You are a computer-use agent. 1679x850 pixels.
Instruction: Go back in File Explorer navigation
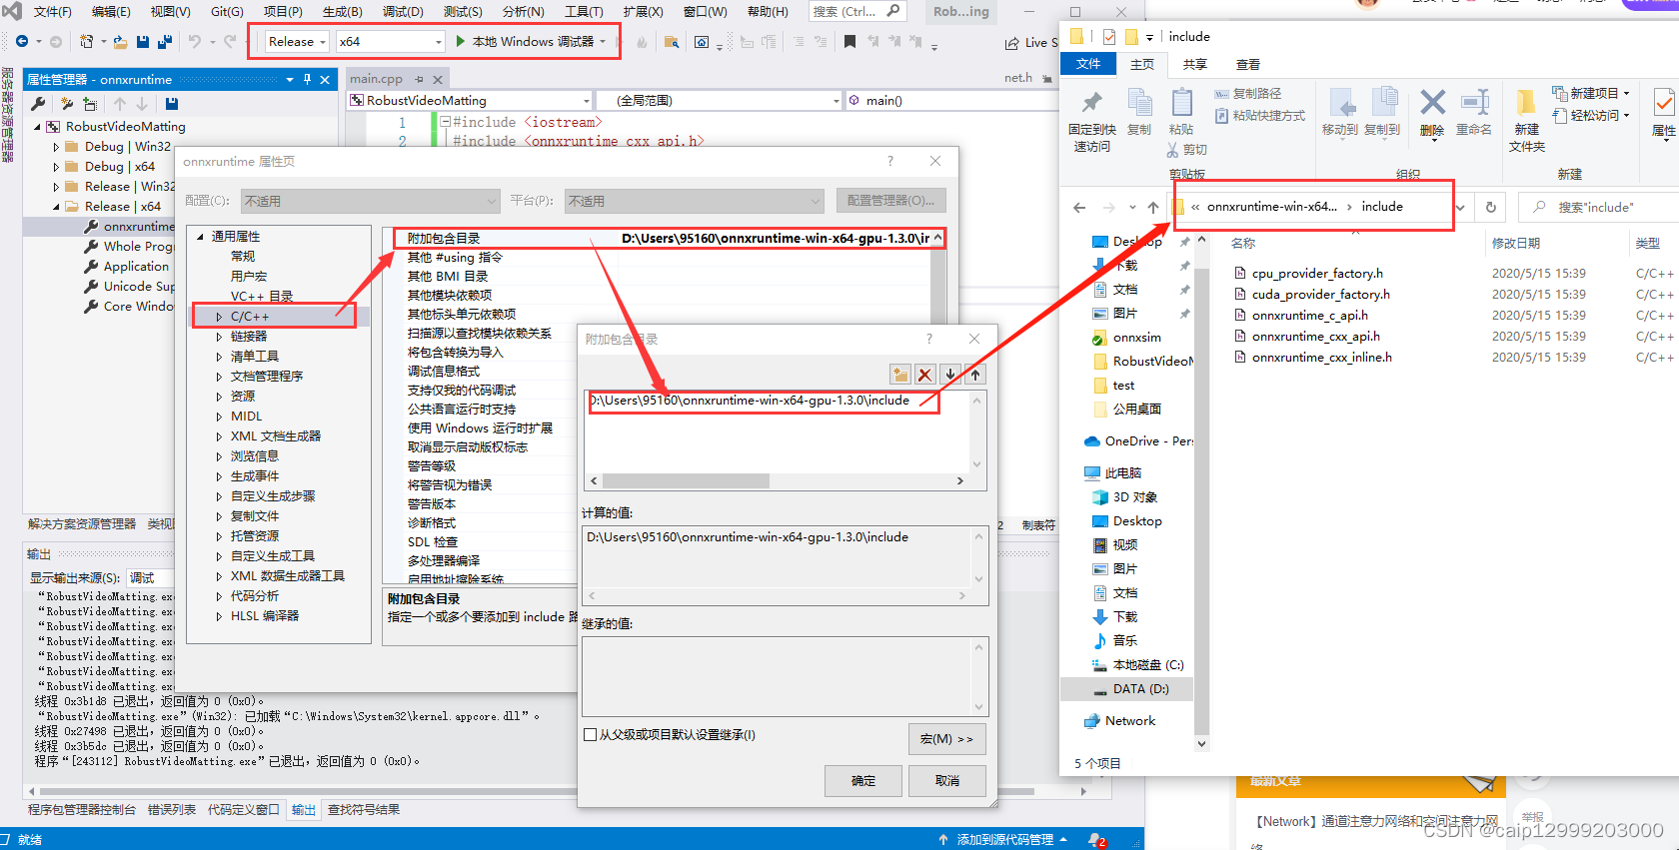click(x=1079, y=207)
